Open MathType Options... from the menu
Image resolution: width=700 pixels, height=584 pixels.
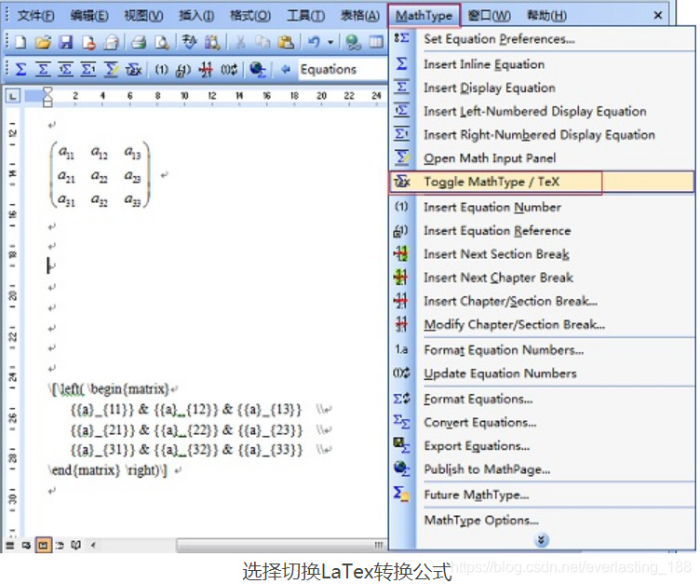click(542, 520)
